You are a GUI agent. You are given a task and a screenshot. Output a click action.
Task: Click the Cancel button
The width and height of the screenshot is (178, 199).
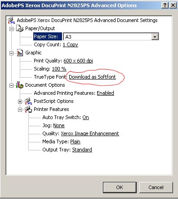156,187
